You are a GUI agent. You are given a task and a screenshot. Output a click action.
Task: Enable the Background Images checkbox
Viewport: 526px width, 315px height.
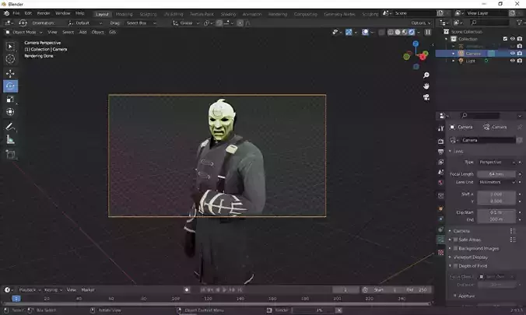coord(455,248)
